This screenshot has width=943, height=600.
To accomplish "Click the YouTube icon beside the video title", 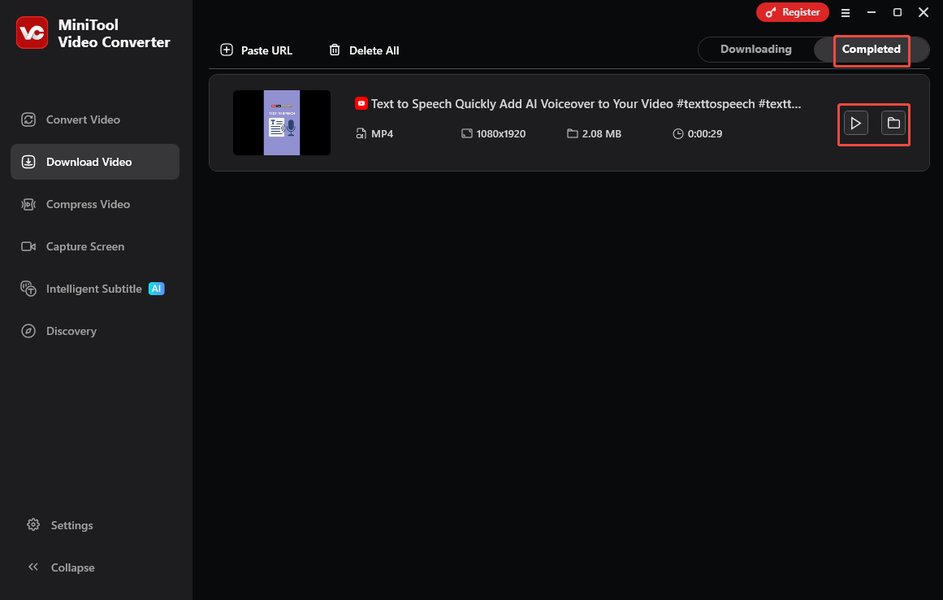I will coord(361,103).
